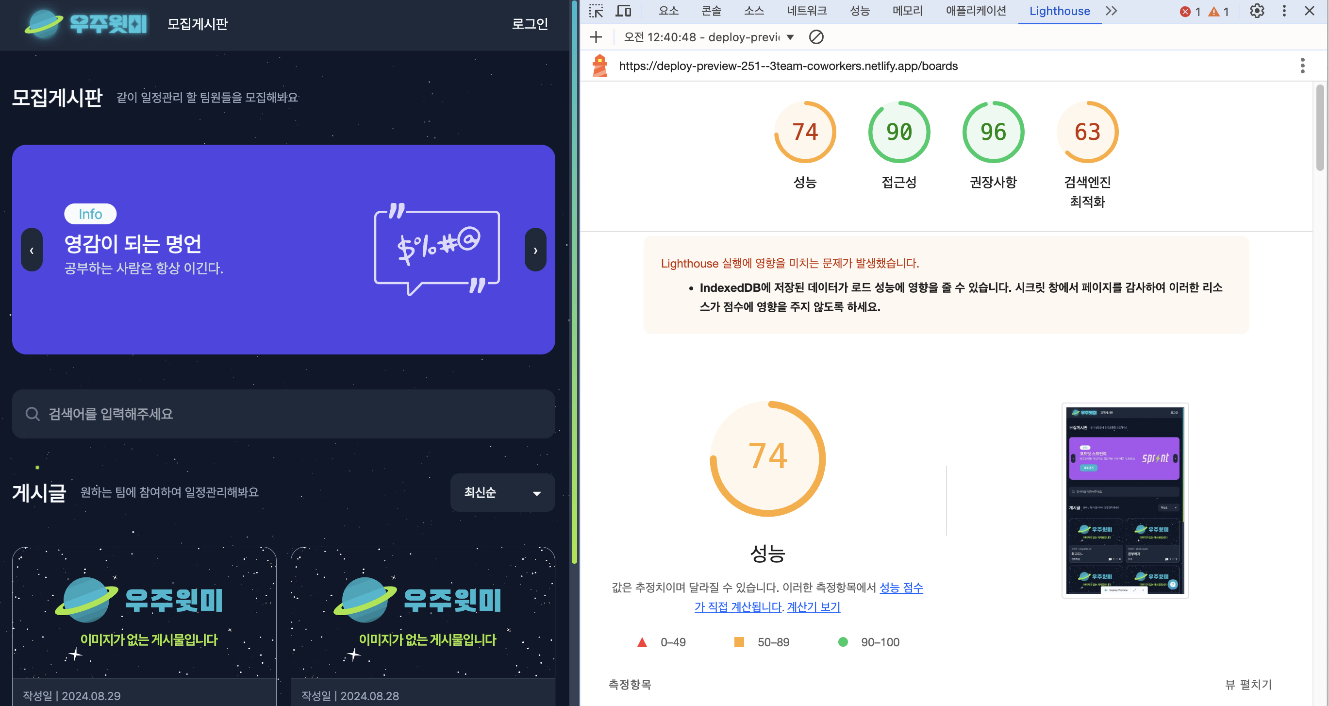
Task: Click the search input field
Action: pos(283,414)
